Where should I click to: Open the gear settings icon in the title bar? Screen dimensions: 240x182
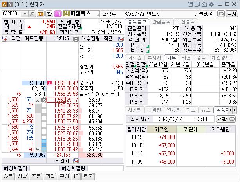pos(211,4)
